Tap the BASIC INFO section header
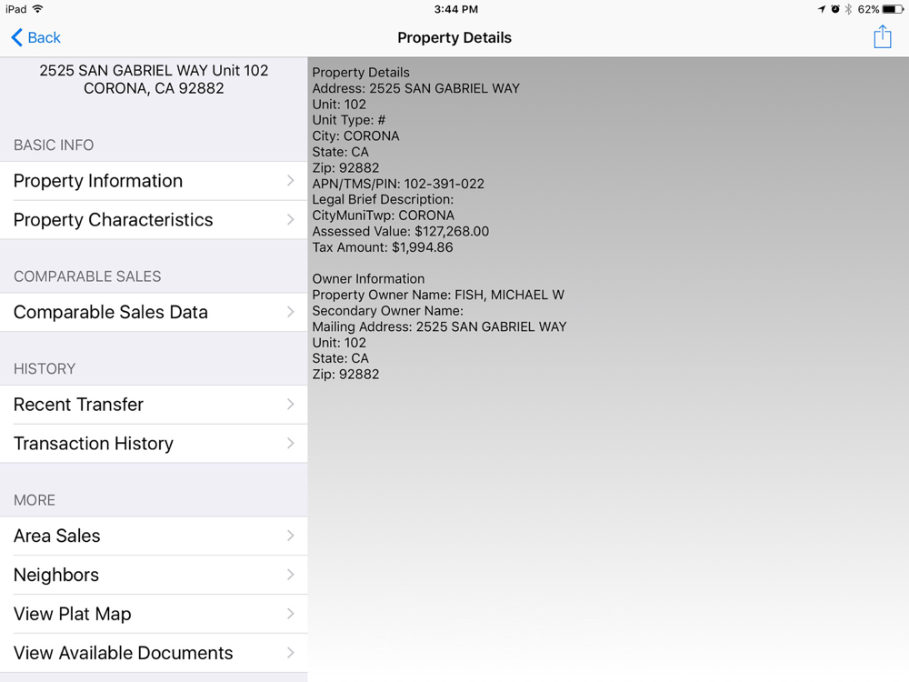The width and height of the screenshot is (909, 682). pyautogui.click(x=54, y=145)
